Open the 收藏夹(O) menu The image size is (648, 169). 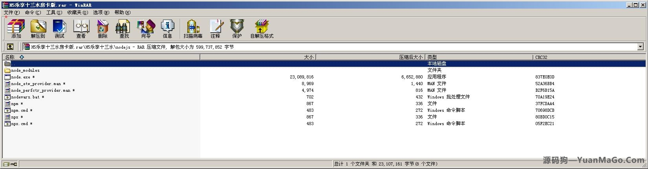click(77, 13)
